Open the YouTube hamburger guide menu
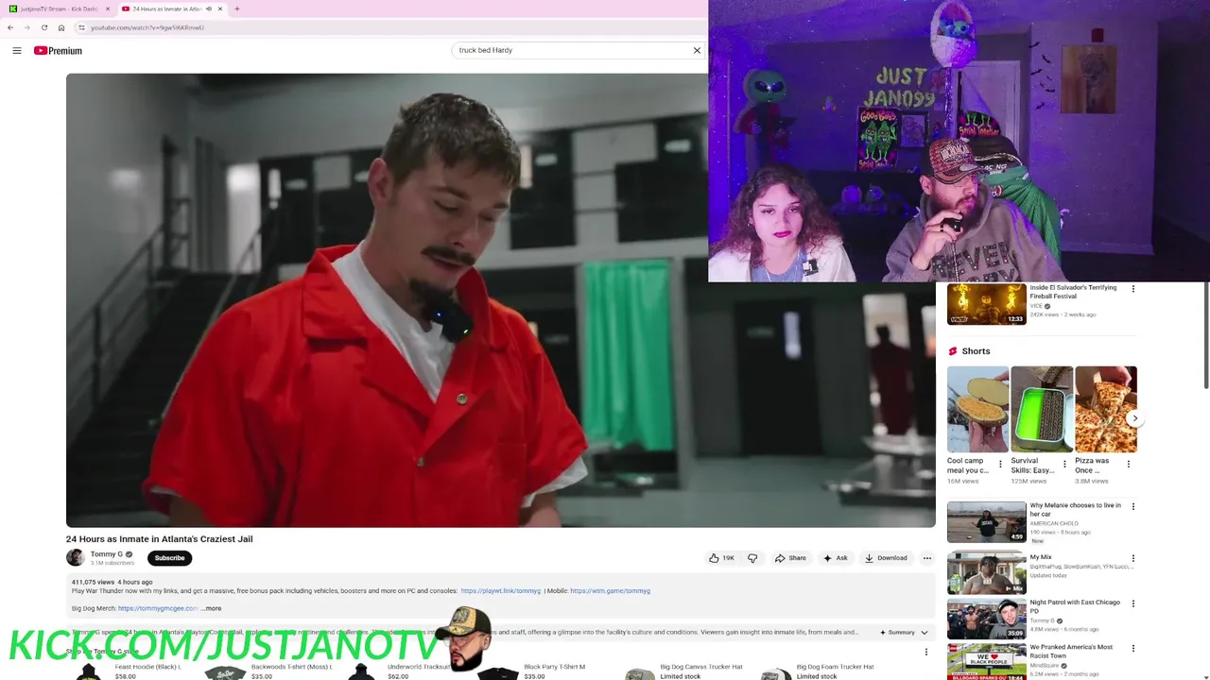 pyautogui.click(x=17, y=51)
